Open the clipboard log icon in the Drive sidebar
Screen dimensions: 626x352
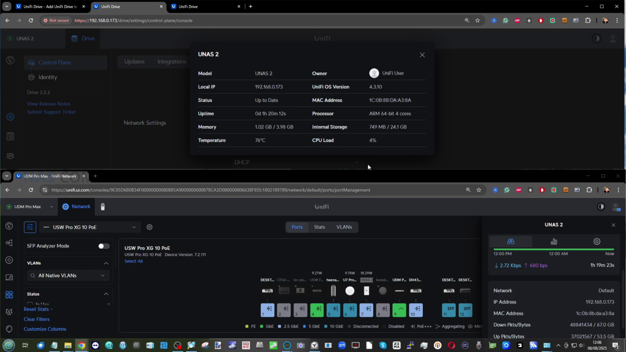10,137
